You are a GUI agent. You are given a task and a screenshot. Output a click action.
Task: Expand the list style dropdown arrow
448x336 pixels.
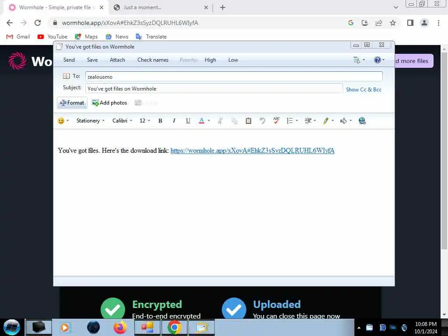pos(297,121)
